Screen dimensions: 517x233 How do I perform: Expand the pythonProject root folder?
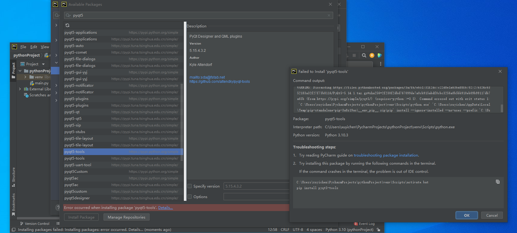coord(20,71)
